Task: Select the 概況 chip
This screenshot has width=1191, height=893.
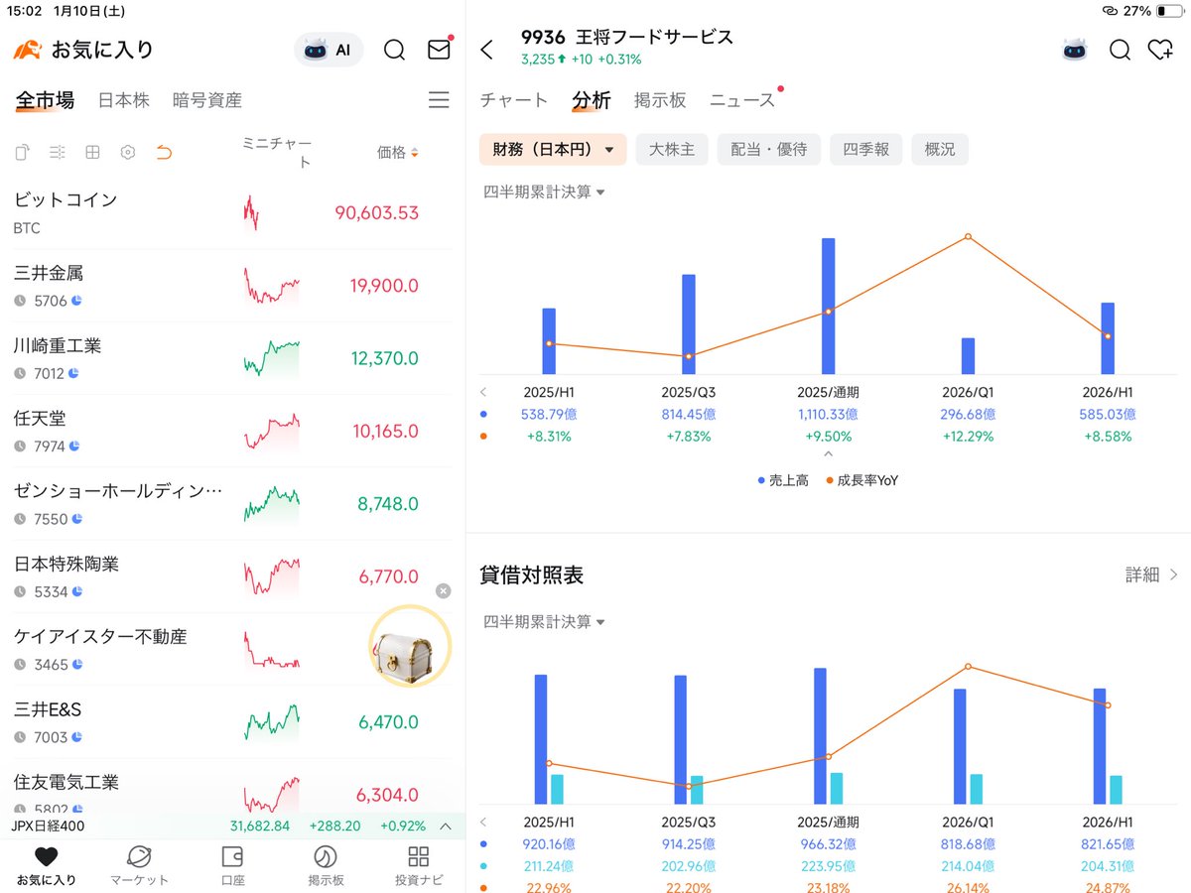Action: coord(940,150)
